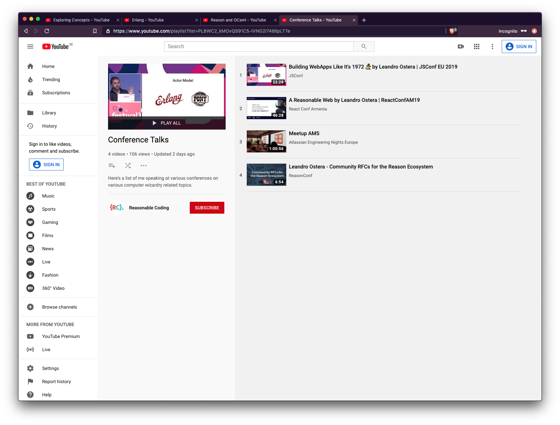Click the YouTube Premium icon
This screenshot has height=425, width=560.
coord(30,336)
